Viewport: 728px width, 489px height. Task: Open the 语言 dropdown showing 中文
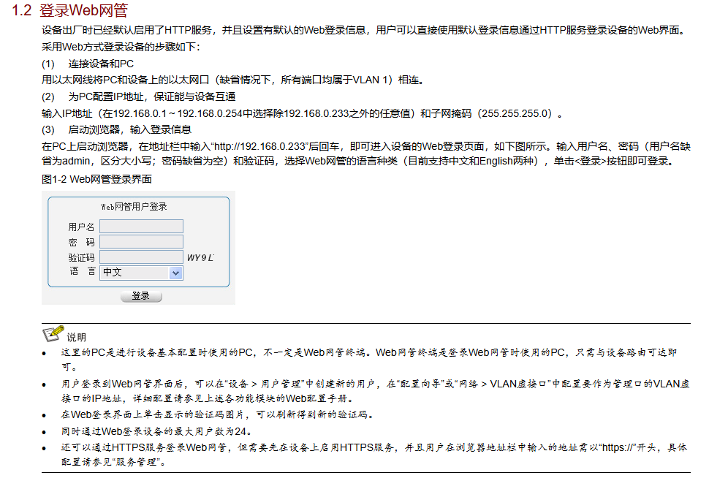(141, 273)
